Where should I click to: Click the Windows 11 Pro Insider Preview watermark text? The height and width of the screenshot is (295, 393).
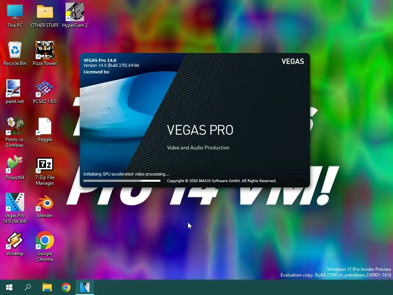point(359,269)
